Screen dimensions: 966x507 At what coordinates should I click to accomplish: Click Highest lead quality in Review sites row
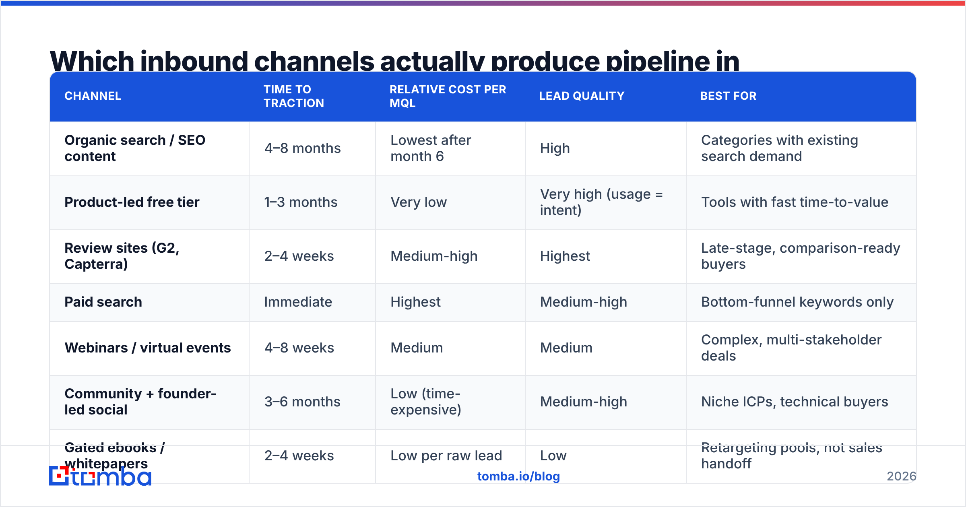(x=606, y=256)
